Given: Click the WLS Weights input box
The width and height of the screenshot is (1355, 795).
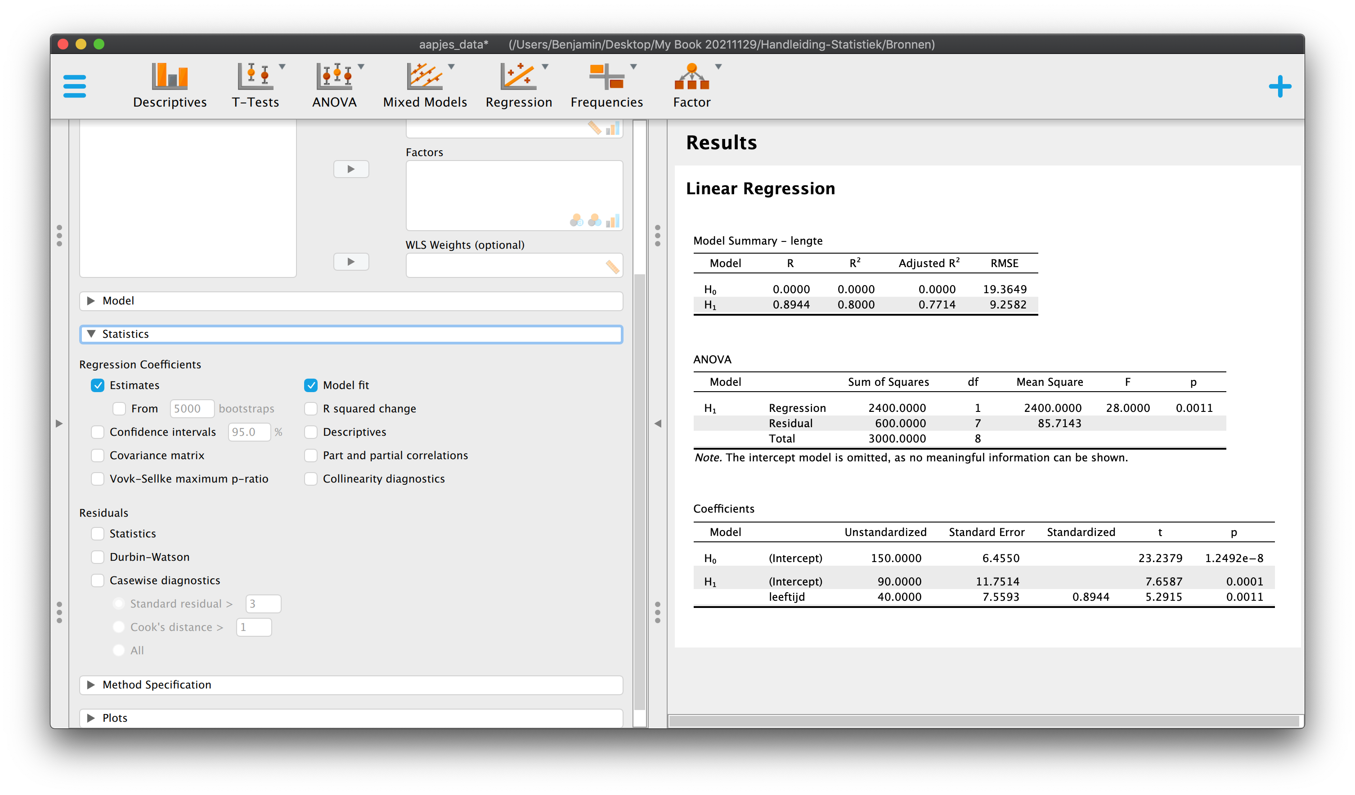Looking at the screenshot, I should pos(515,266).
